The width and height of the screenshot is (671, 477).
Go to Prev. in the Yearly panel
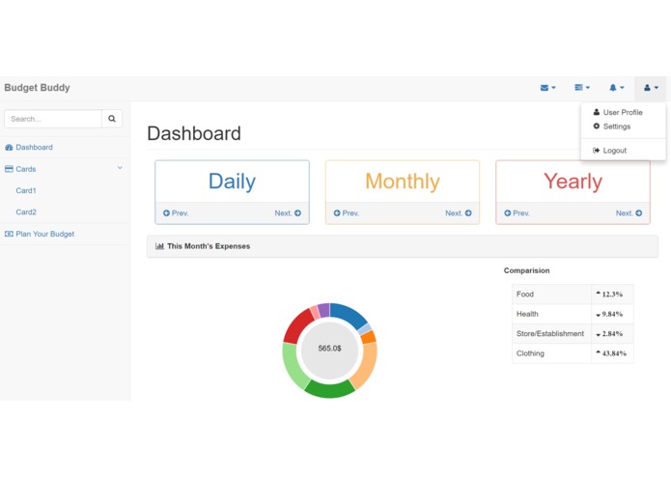520,213
